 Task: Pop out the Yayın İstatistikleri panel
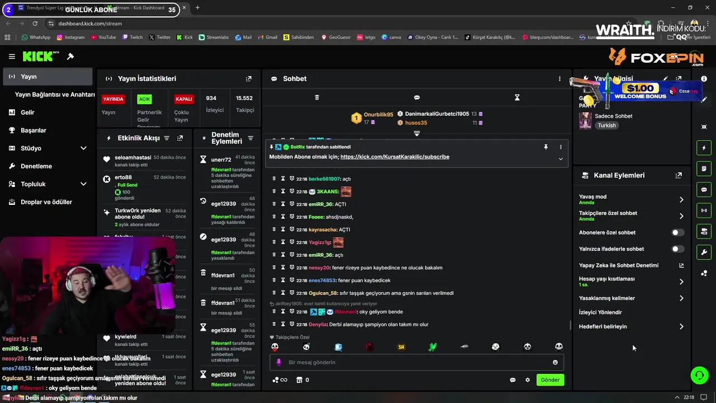pos(249,79)
